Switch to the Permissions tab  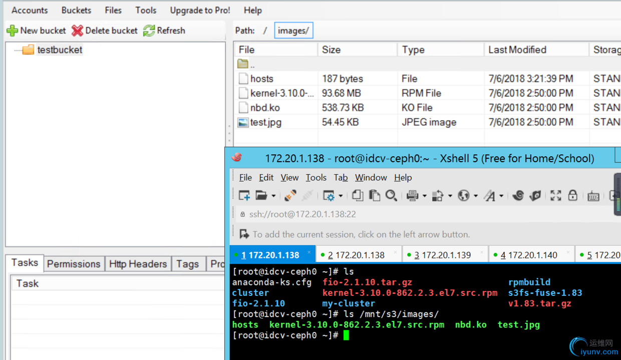pos(74,264)
